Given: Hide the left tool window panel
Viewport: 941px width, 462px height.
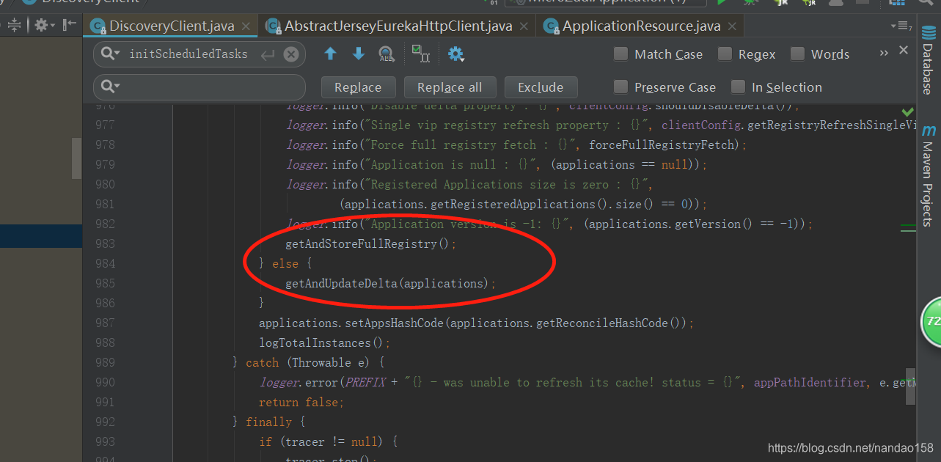Looking at the screenshot, I should (70, 26).
